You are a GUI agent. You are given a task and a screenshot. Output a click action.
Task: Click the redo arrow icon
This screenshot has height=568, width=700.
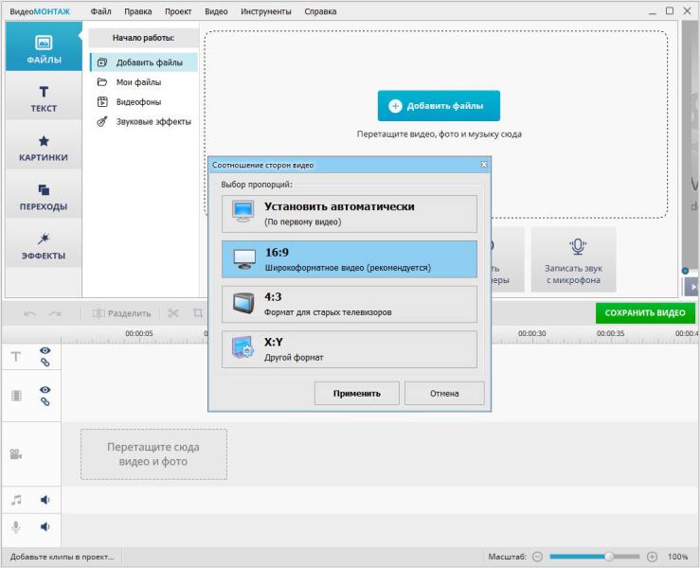click(55, 313)
